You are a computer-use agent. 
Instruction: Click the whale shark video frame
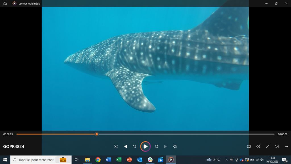tap(145, 68)
